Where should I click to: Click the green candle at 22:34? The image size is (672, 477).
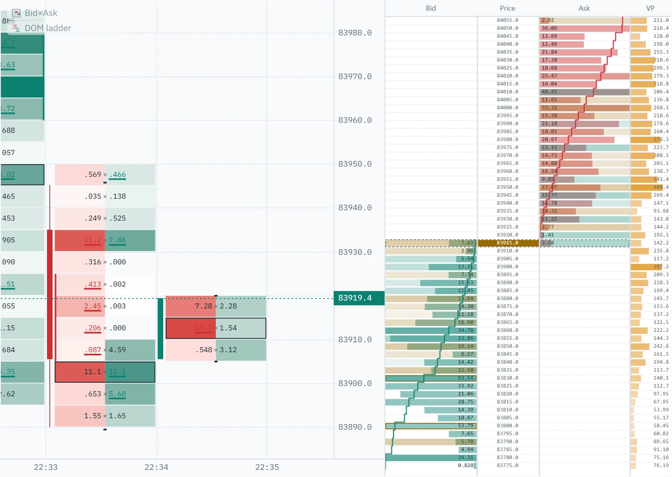point(160,329)
